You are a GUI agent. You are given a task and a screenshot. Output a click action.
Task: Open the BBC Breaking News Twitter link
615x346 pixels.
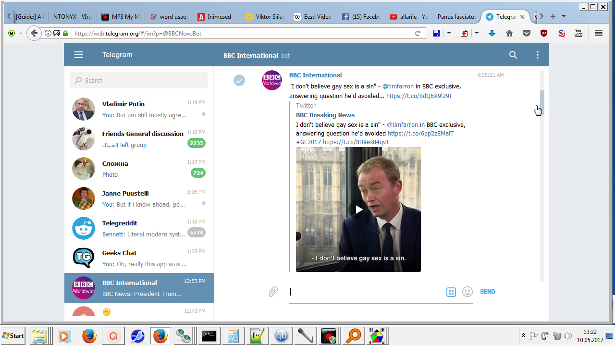pos(325,115)
